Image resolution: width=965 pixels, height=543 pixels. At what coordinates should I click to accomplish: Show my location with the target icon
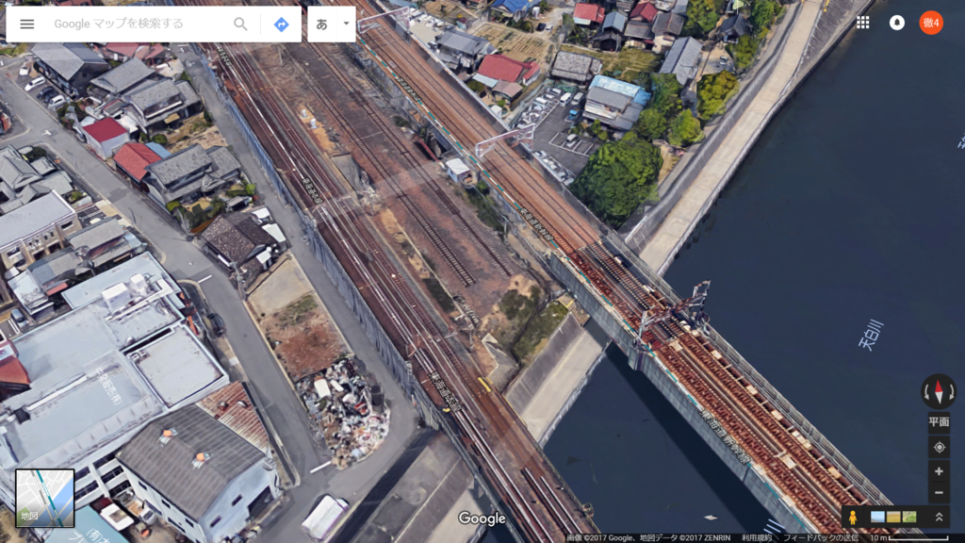point(939,447)
